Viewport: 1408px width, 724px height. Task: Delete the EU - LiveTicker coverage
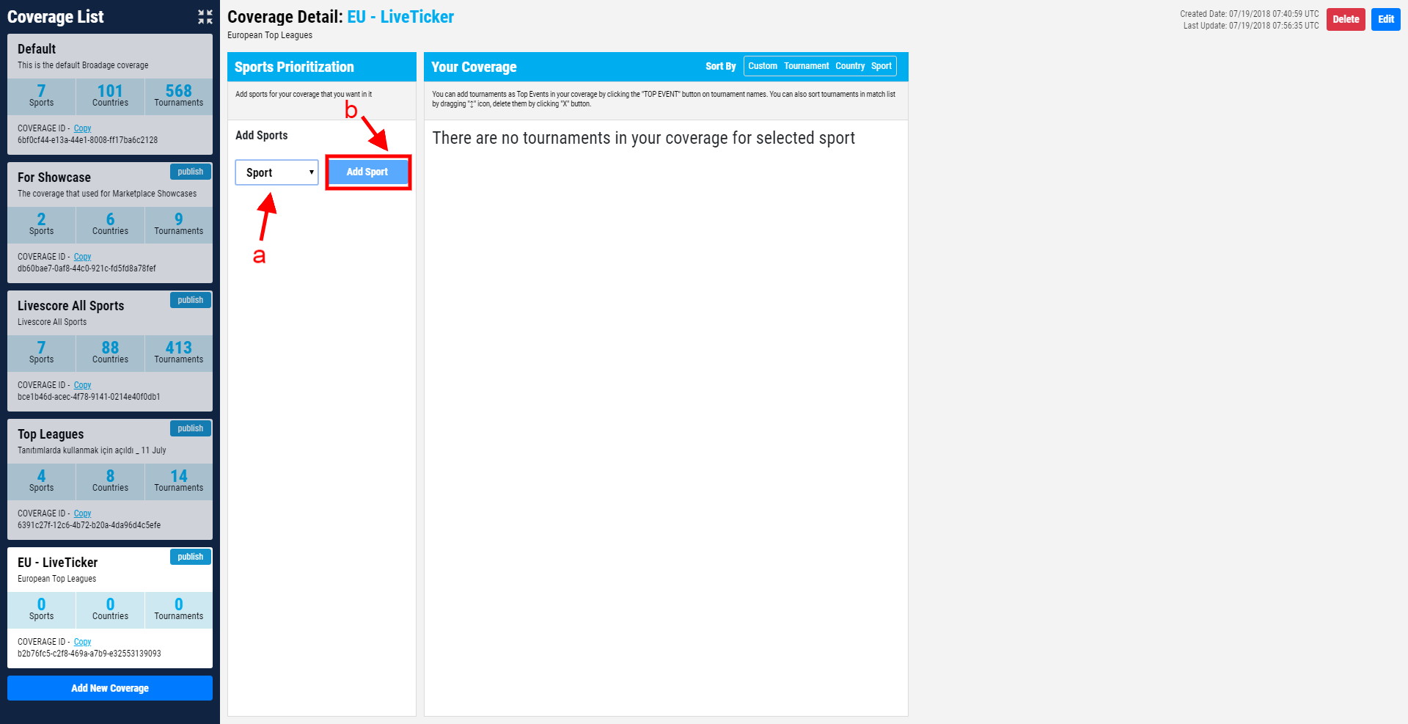tap(1346, 19)
